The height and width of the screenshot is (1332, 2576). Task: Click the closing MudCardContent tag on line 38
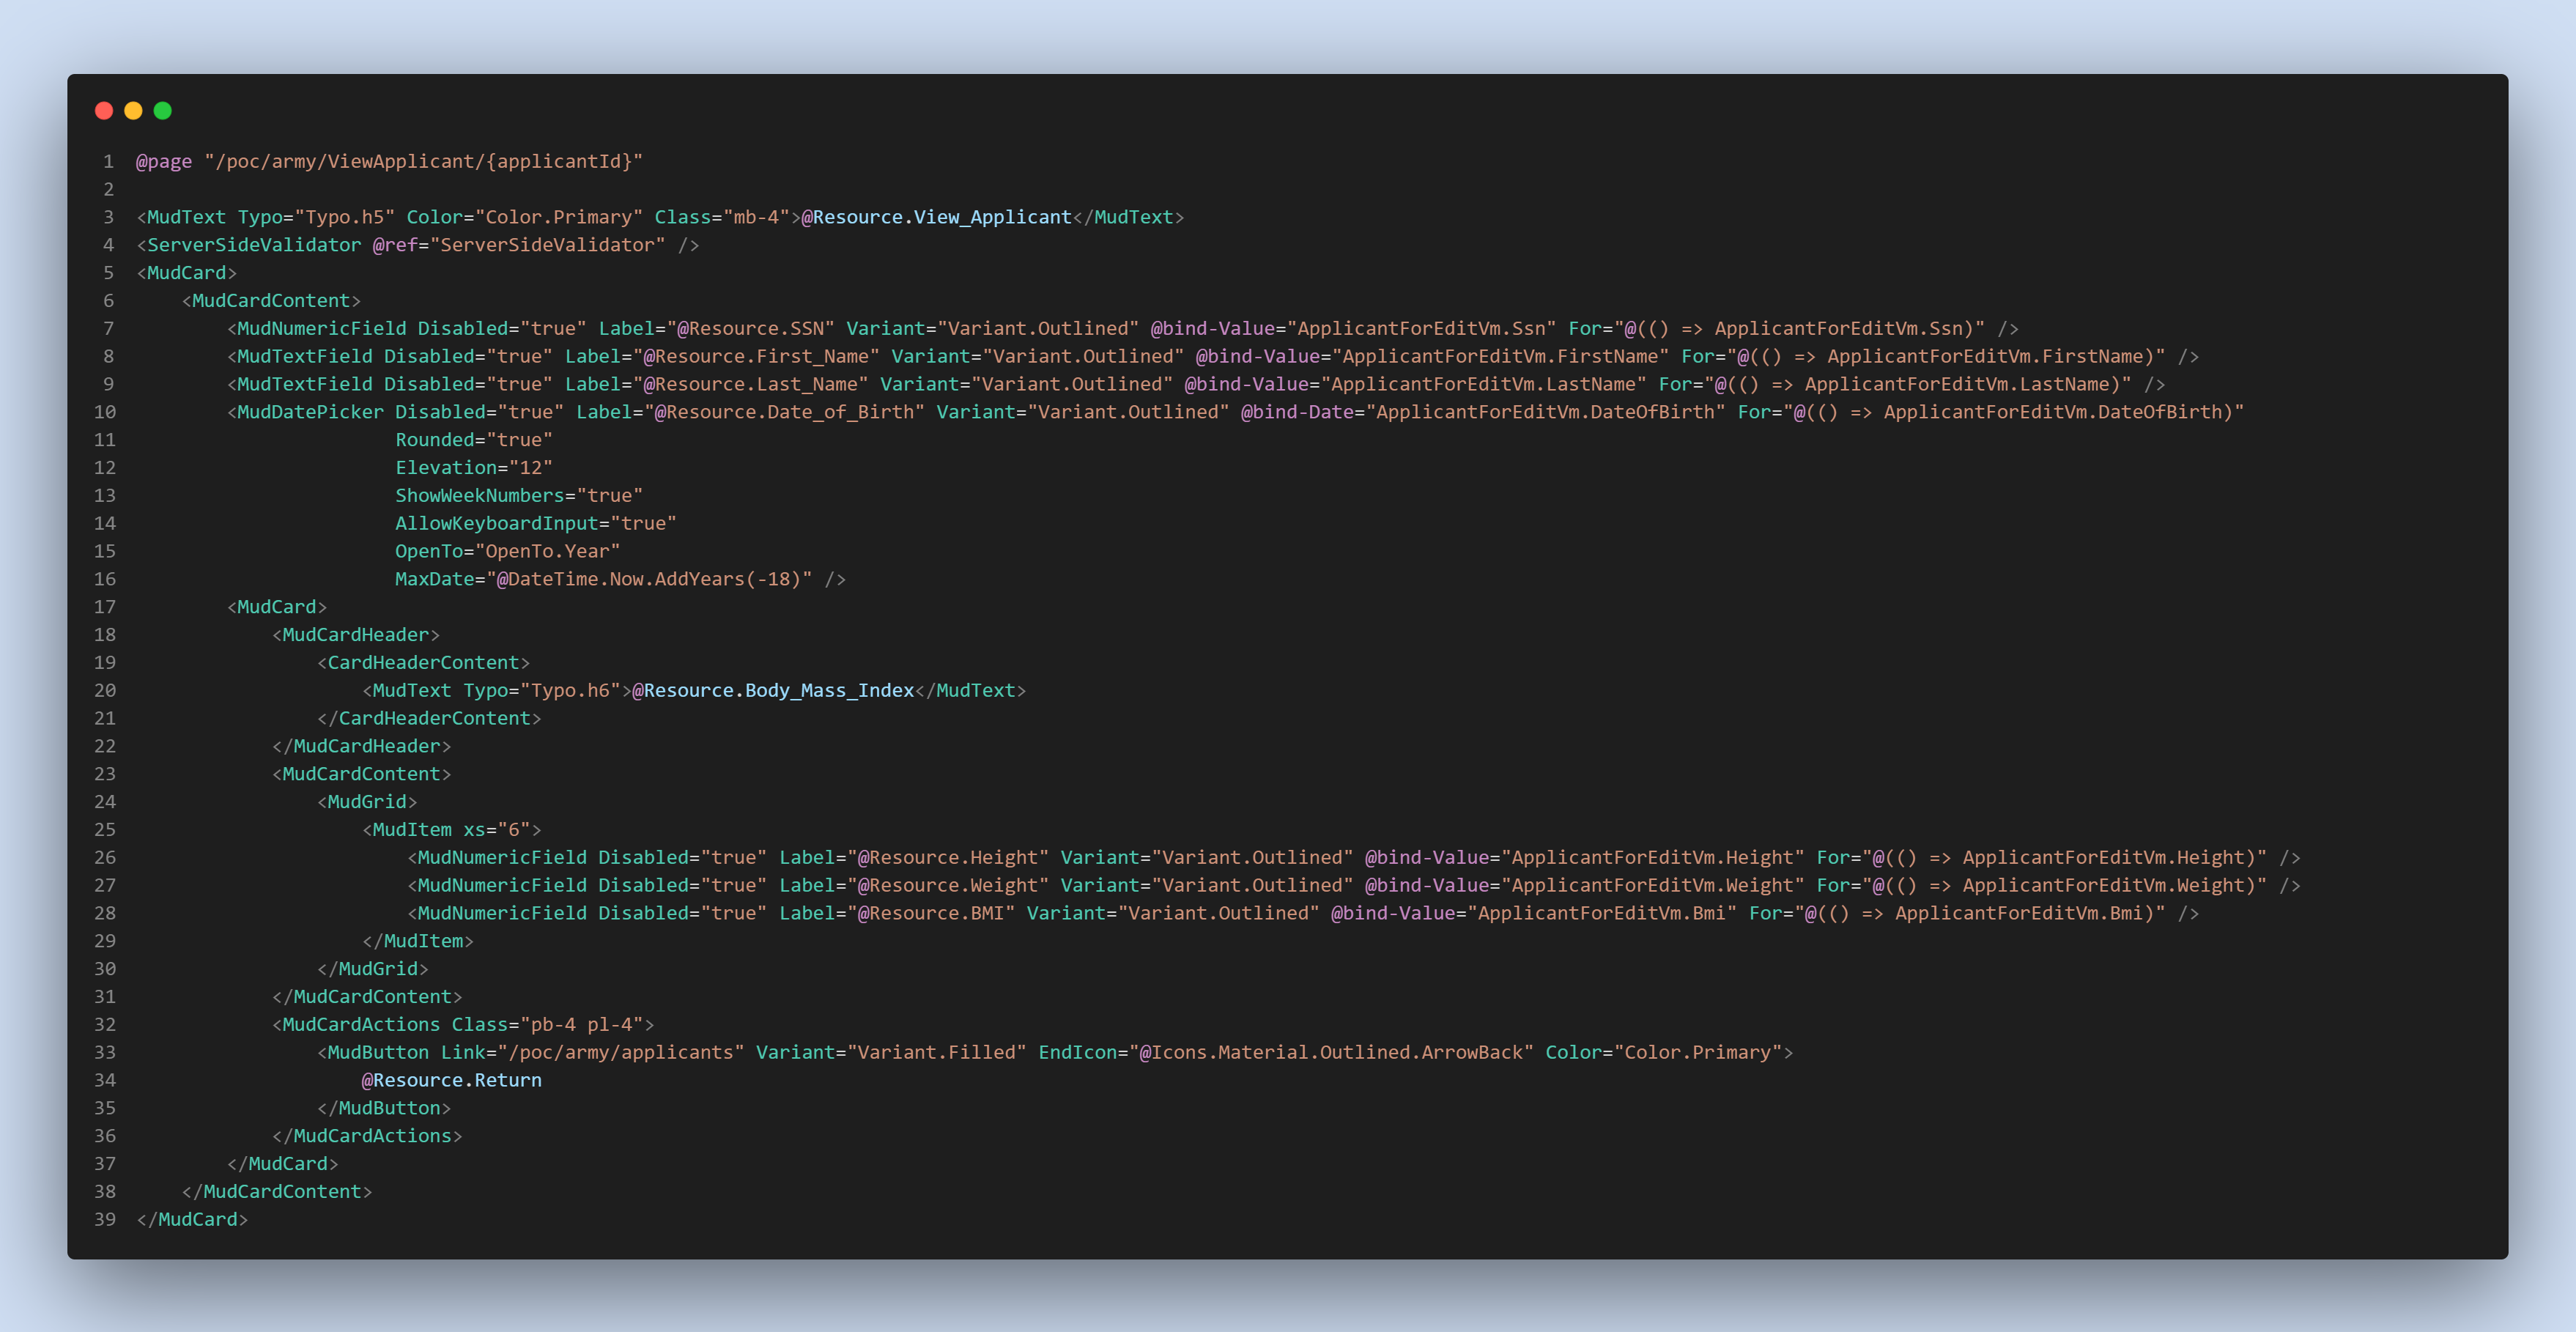pos(277,1192)
